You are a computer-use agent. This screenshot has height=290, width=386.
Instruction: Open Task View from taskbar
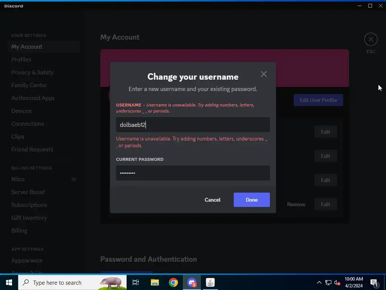pos(136,282)
